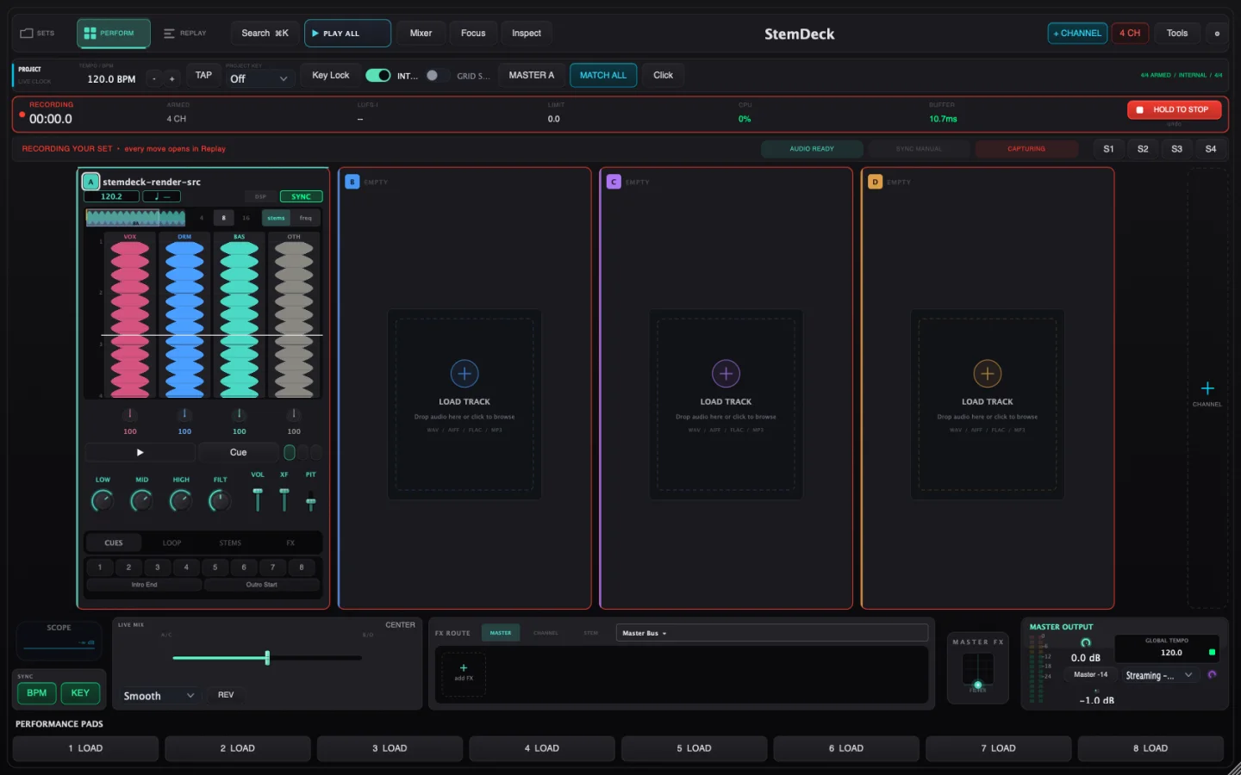This screenshot has height=775, width=1241.
Task: Click deck A BPM value 120.2
Action: click(111, 196)
